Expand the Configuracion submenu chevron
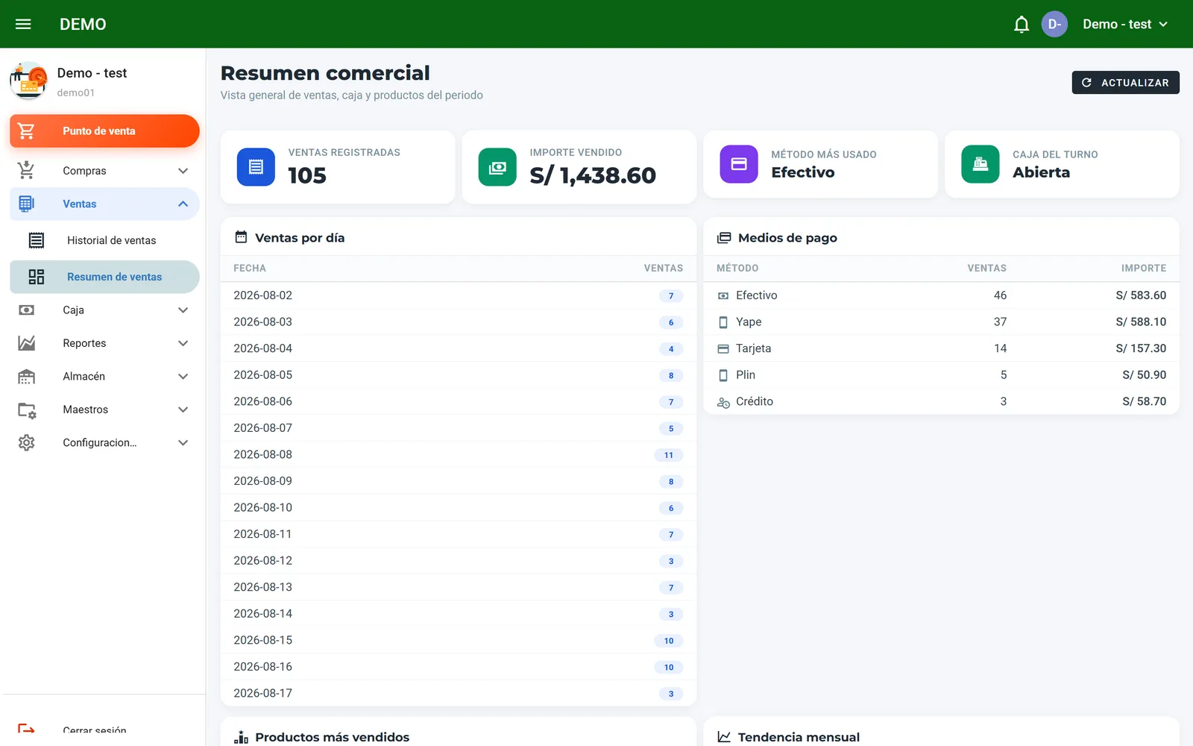1193x746 pixels. click(x=183, y=443)
